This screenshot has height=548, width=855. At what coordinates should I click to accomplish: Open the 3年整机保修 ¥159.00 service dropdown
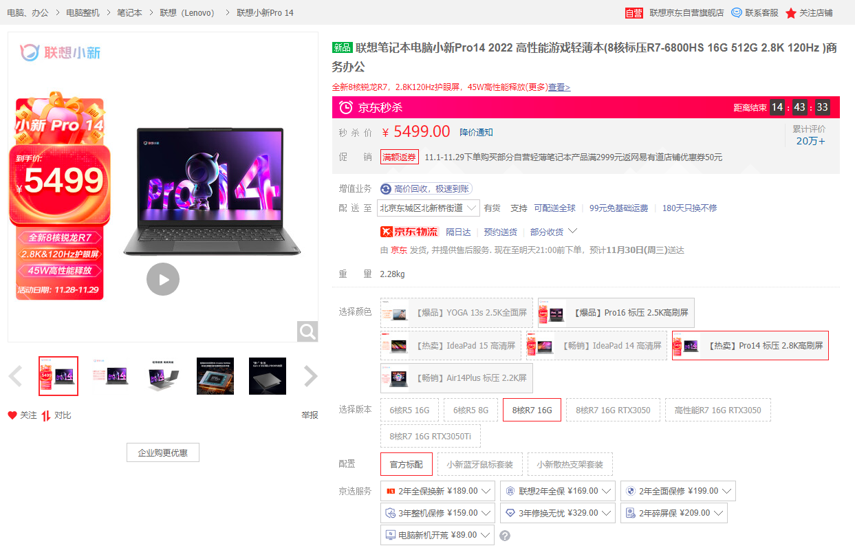(x=437, y=513)
